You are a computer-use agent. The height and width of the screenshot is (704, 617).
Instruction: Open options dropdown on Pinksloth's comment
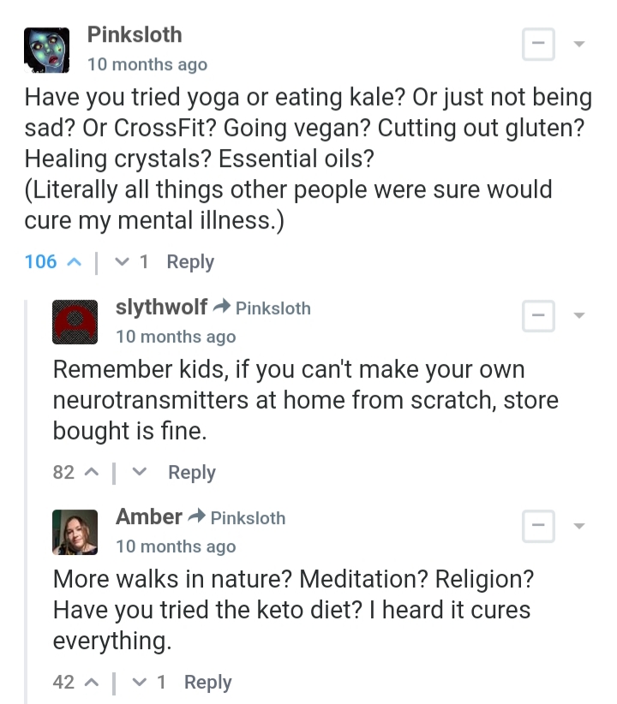tap(579, 44)
